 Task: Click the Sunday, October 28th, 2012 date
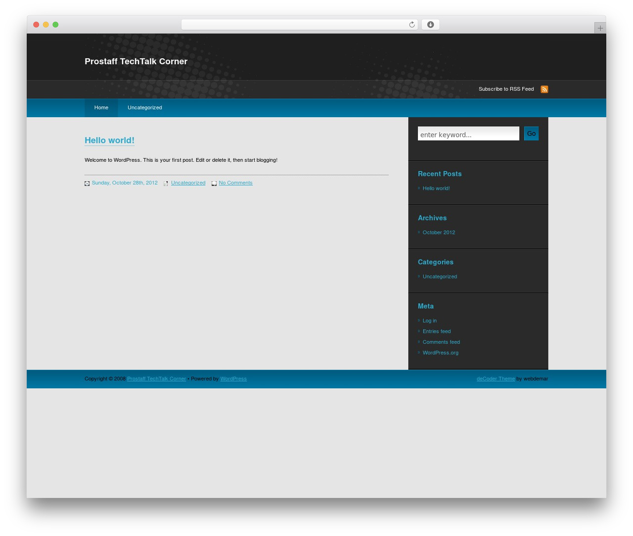(x=125, y=183)
